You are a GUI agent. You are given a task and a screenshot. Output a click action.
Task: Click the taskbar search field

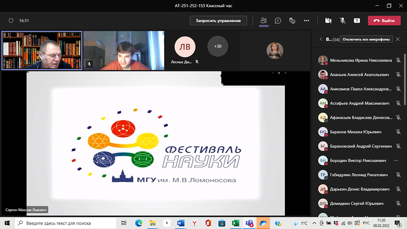tap(66, 223)
